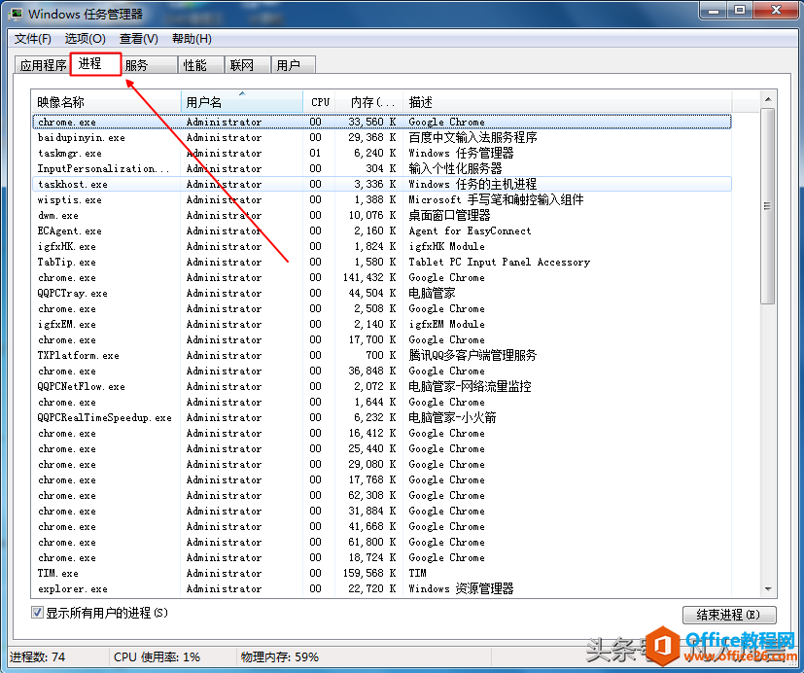Select the InputPersonalization process row
804x673 pixels.
click(x=381, y=168)
